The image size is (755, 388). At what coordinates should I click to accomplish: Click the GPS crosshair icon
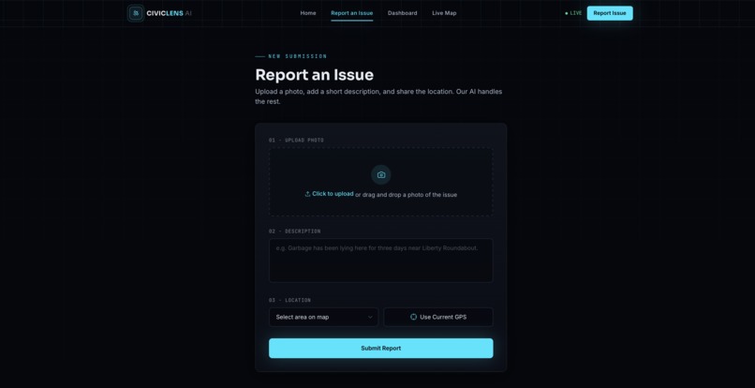[x=413, y=317]
